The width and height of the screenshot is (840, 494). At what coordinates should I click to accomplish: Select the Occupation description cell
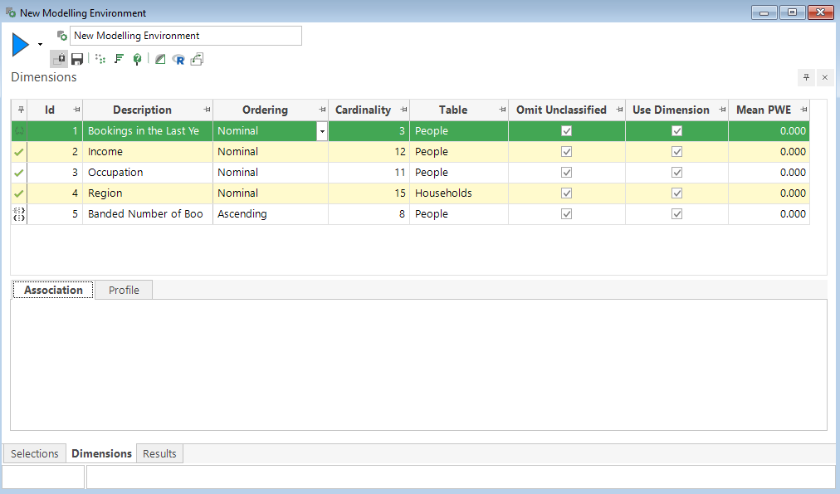pos(148,173)
